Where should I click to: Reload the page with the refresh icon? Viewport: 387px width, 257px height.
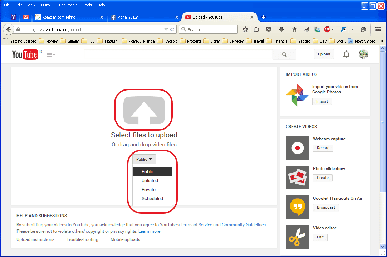(172, 30)
